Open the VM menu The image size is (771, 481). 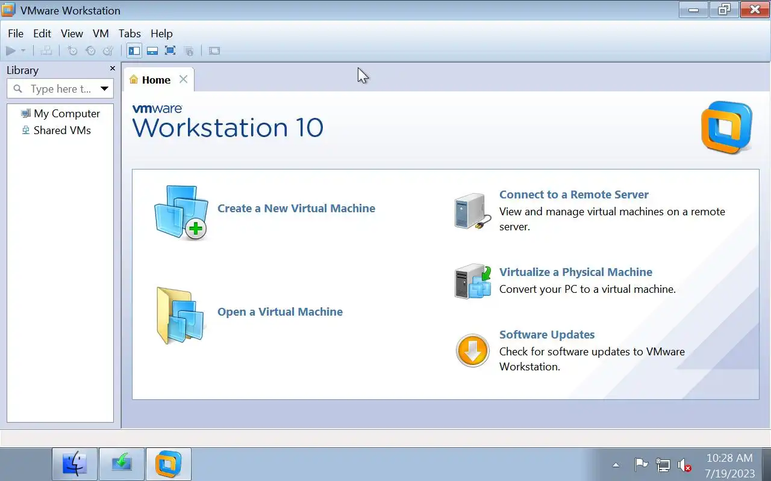pyautogui.click(x=101, y=34)
